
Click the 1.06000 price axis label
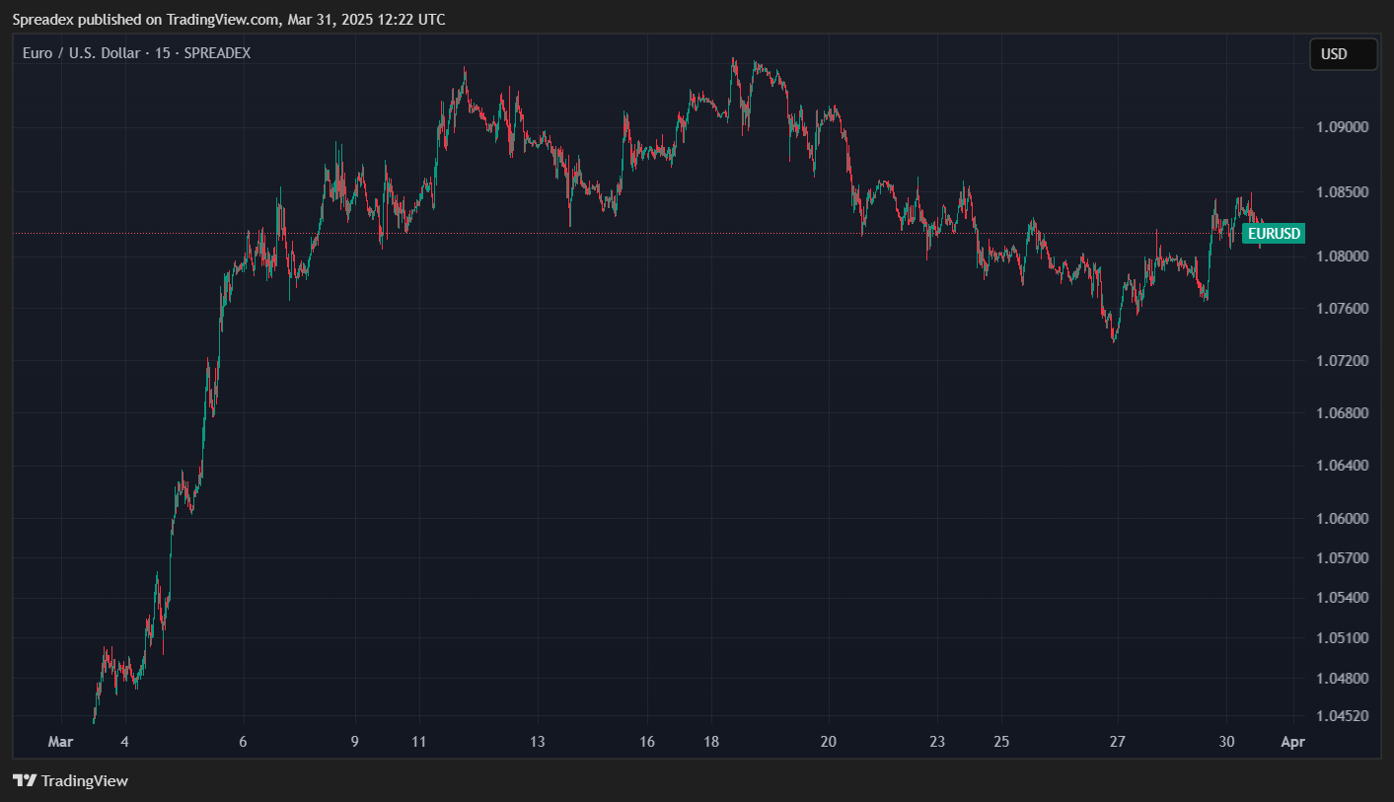(x=1342, y=518)
